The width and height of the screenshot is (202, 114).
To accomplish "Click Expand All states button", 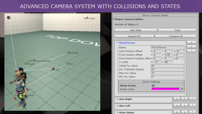I will [134, 36].
